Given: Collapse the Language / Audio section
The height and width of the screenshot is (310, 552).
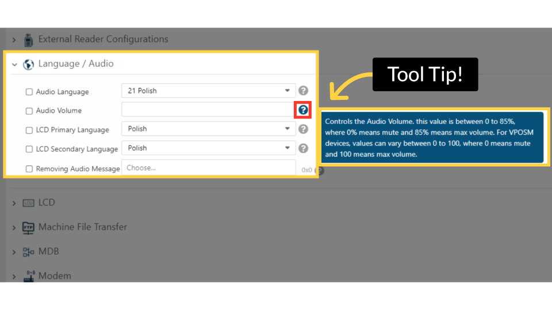Looking at the screenshot, I should click(15, 64).
